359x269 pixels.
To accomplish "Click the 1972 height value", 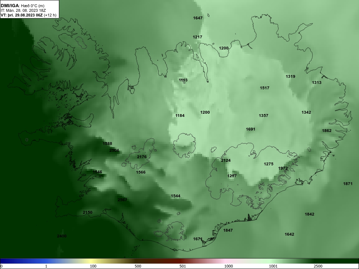I will 283,168.
